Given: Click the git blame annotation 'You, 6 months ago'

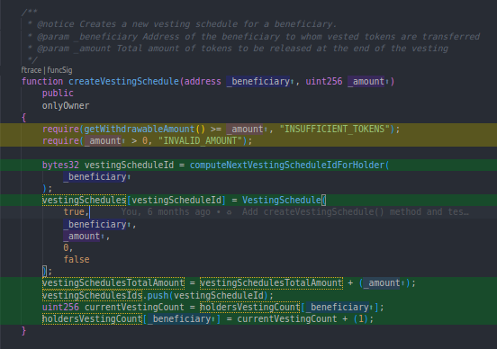Looking at the screenshot, I should pyautogui.click(x=166, y=212).
